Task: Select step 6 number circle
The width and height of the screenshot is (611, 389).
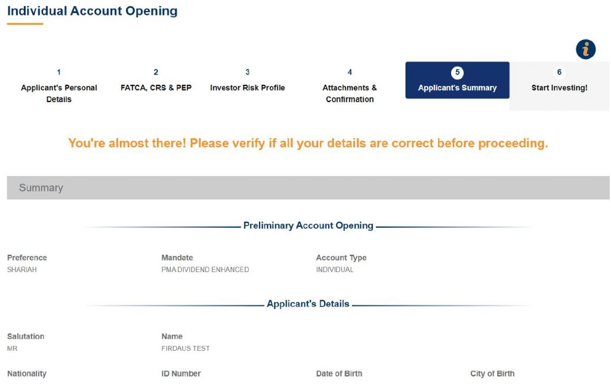Action: [x=559, y=72]
